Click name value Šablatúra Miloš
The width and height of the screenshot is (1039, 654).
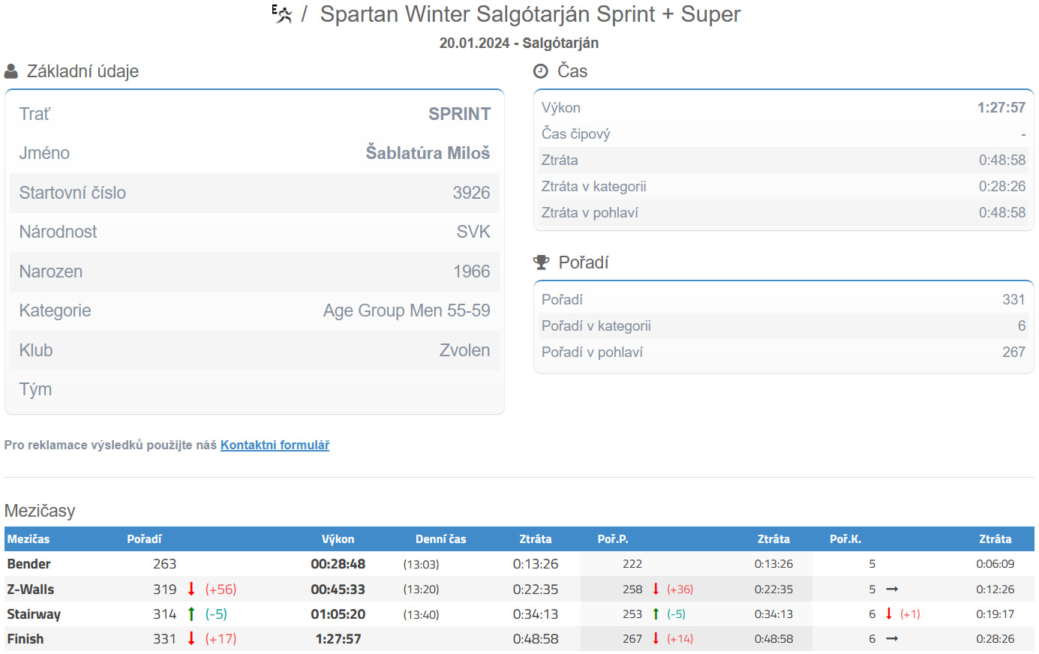[428, 153]
